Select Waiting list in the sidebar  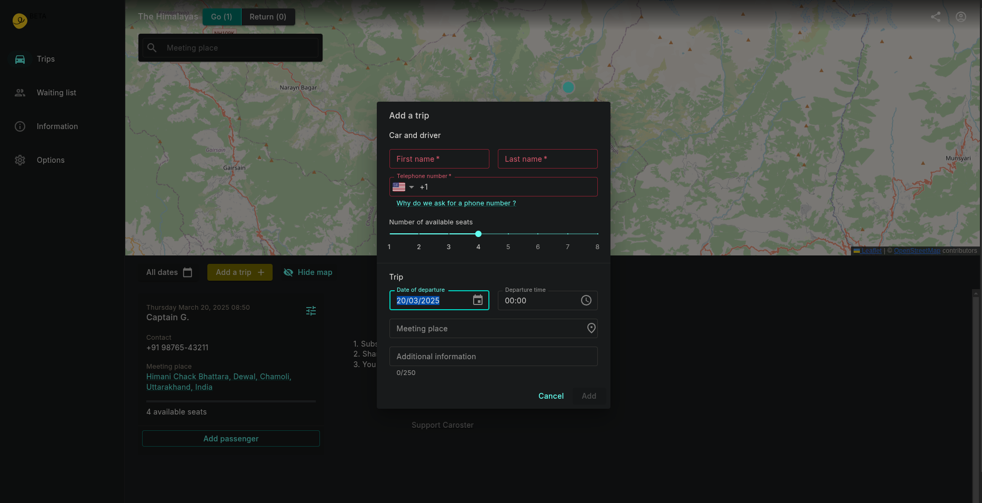[62, 93]
